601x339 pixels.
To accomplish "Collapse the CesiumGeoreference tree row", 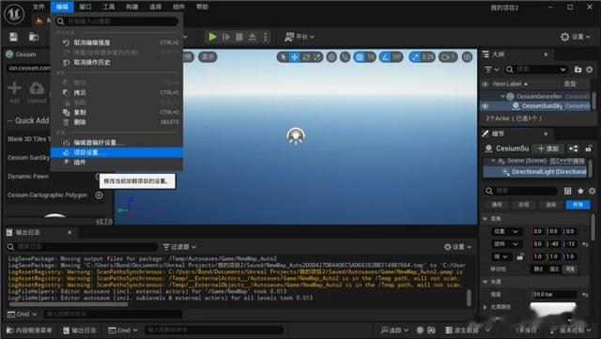I will coord(503,97).
